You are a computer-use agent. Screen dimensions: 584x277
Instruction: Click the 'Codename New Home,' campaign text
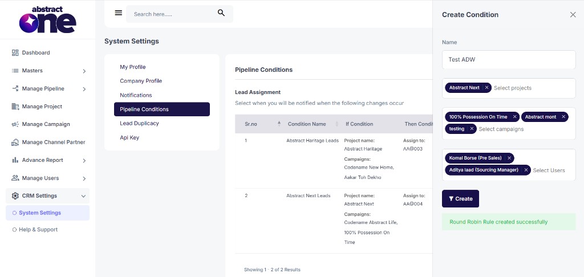pyautogui.click(x=369, y=168)
